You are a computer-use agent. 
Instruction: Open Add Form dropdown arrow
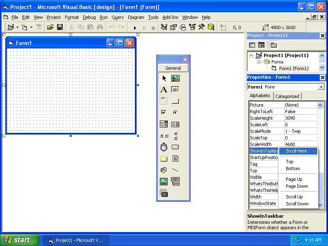tap(31, 27)
